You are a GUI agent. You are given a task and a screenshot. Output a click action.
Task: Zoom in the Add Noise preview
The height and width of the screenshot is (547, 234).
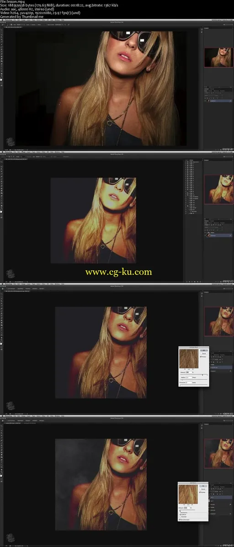(192, 505)
